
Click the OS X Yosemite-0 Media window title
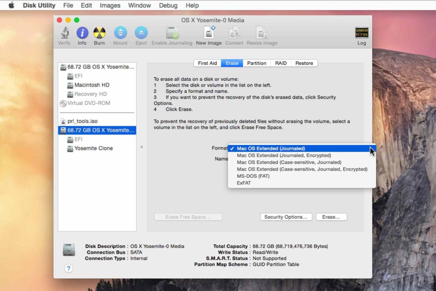click(213, 20)
